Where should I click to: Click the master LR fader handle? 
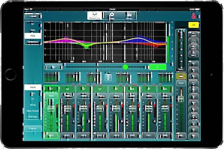(181, 99)
